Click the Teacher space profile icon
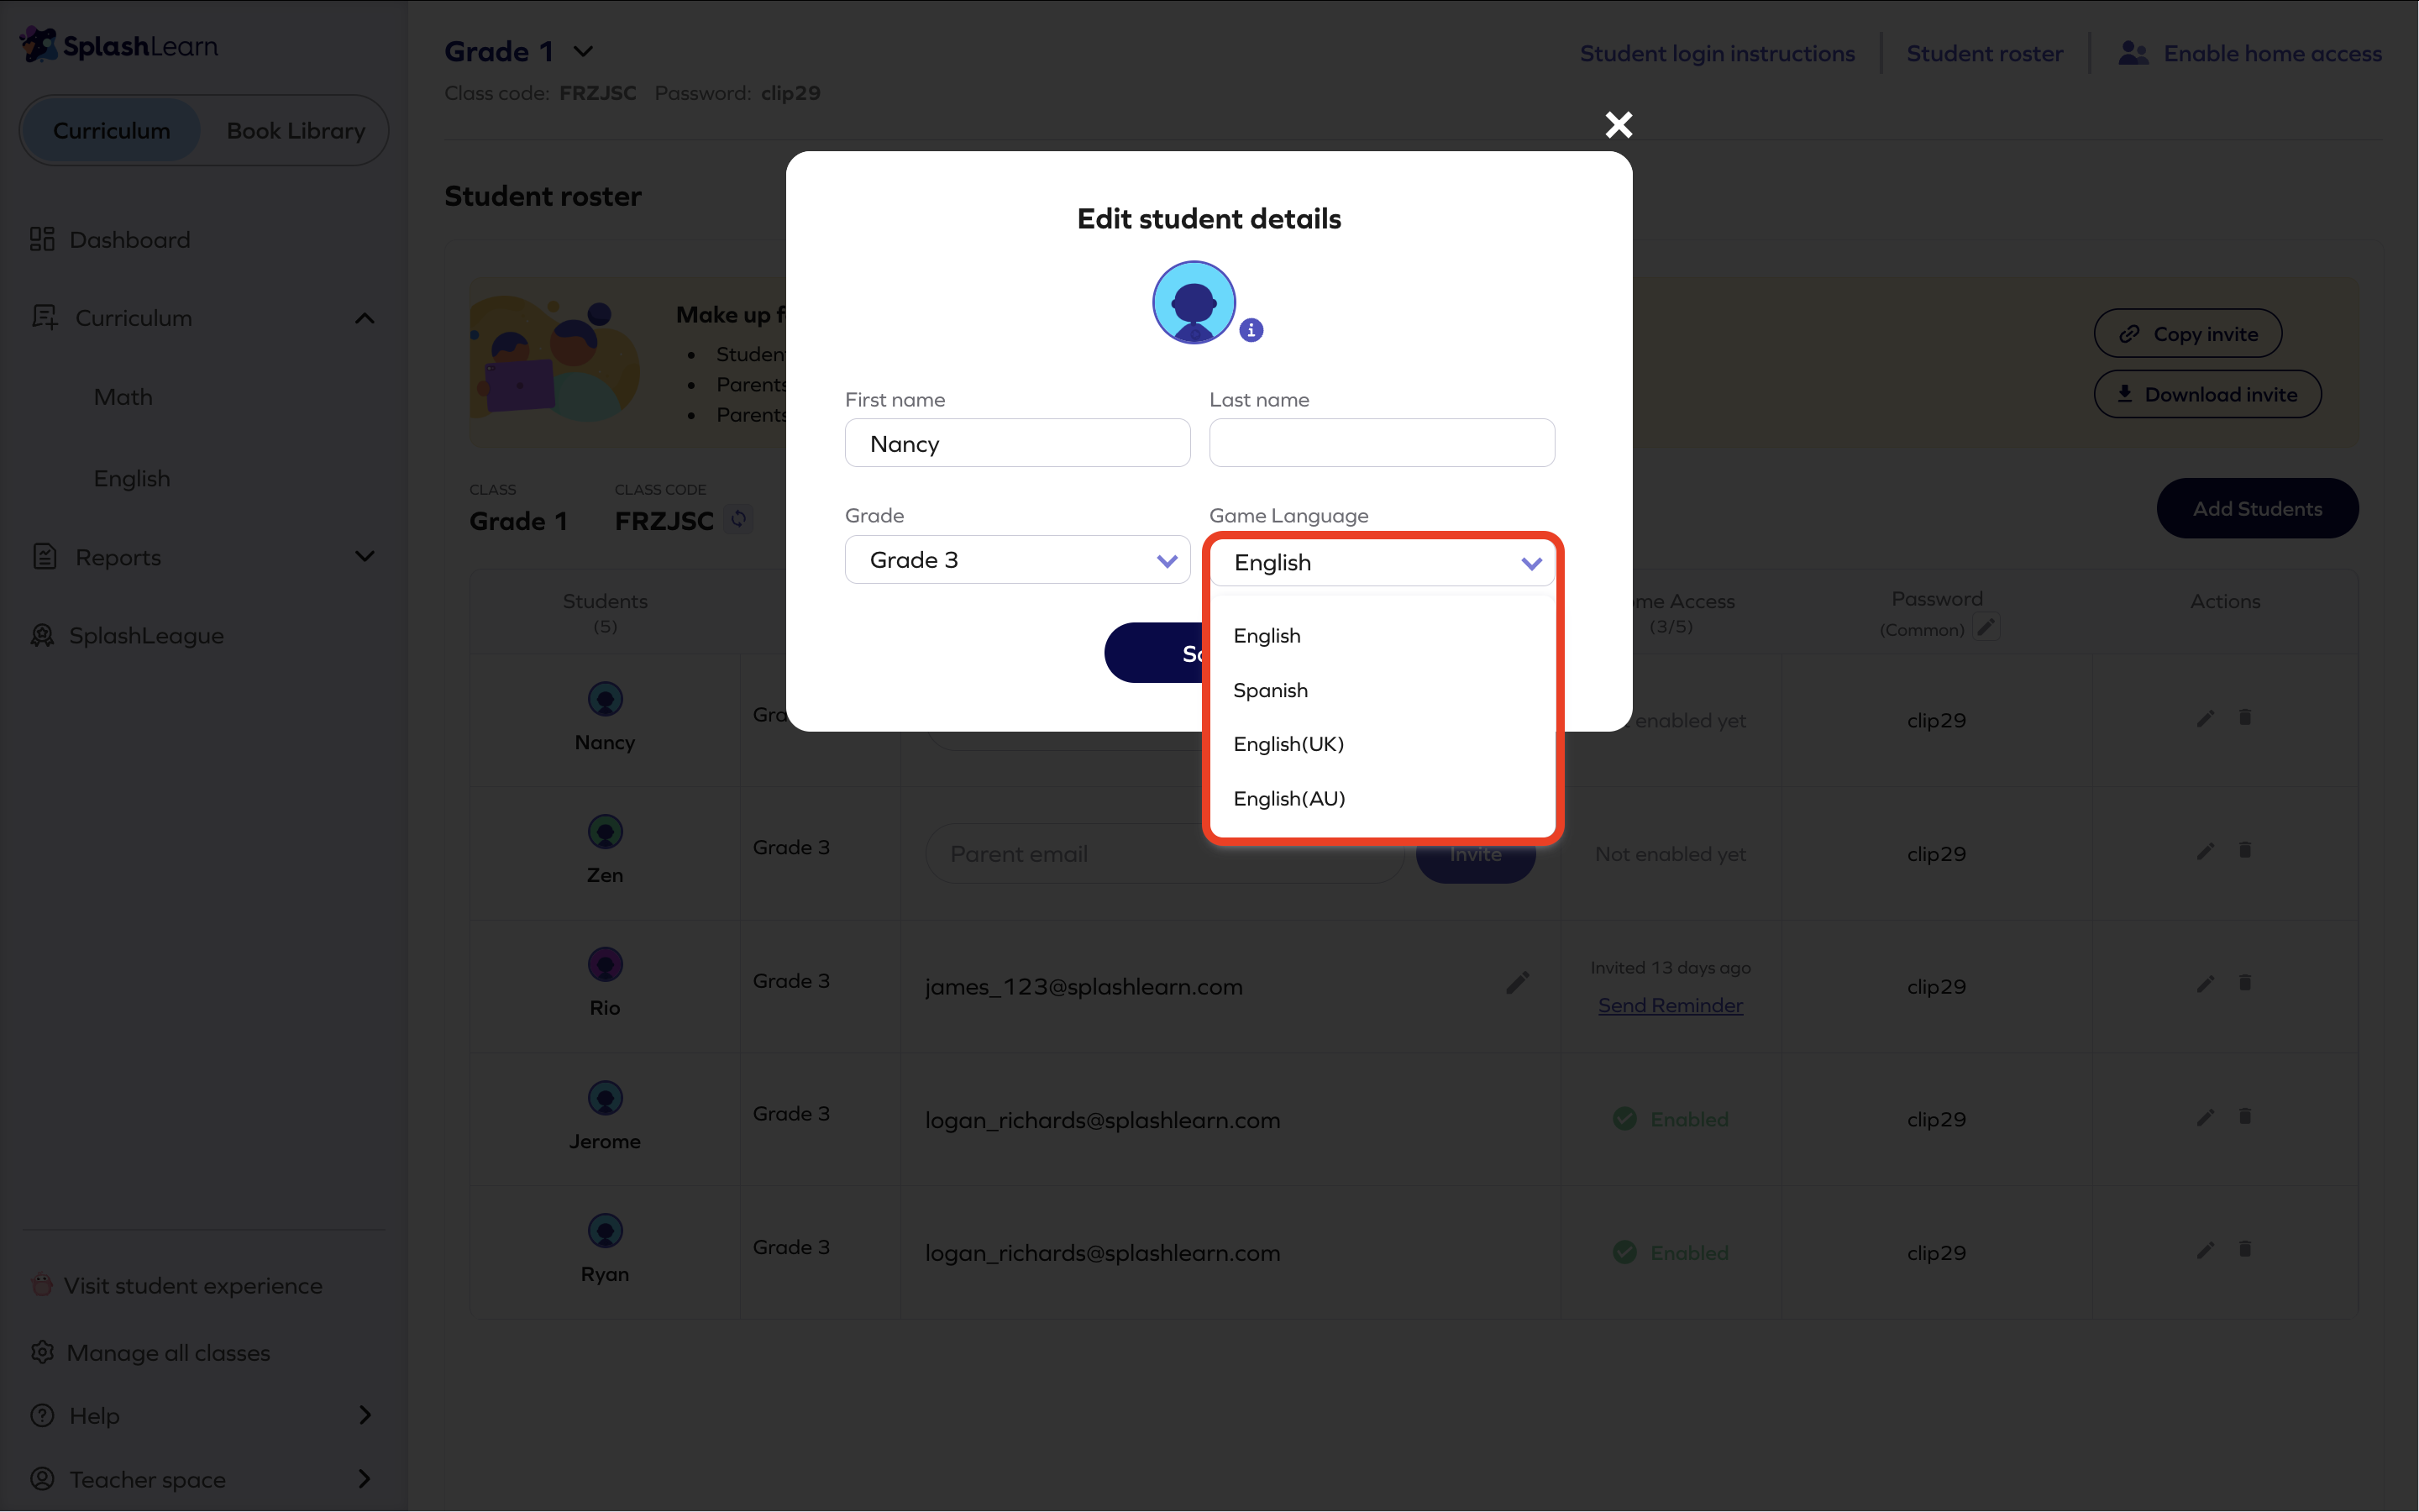 point(42,1478)
